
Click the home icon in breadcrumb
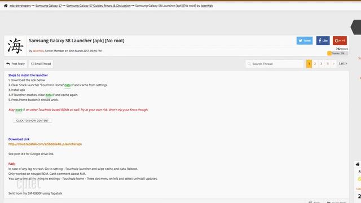click(x=6, y=6)
